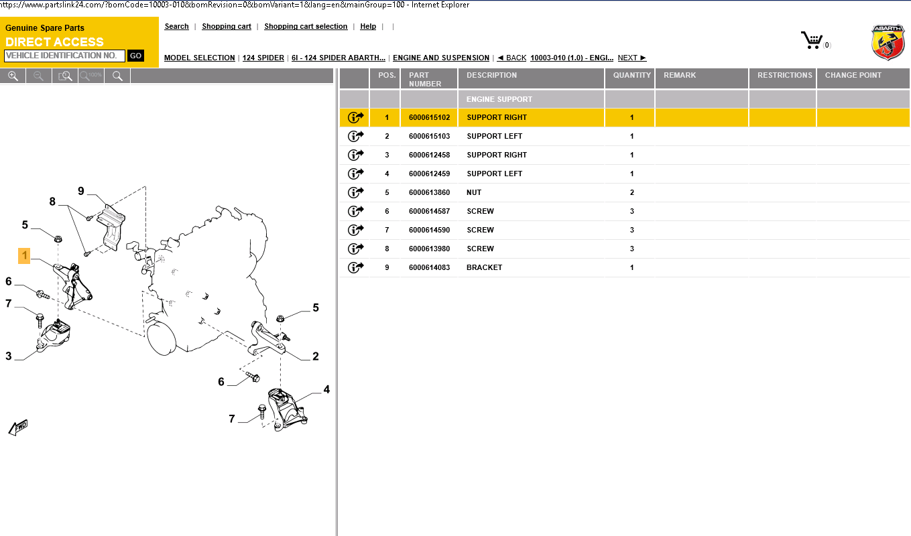The height and width of the screenshot is (536, 911).
Task: Go to 6I - 124 SPIDER ABARTH breadcrumb
Action: tap(339, 58)
